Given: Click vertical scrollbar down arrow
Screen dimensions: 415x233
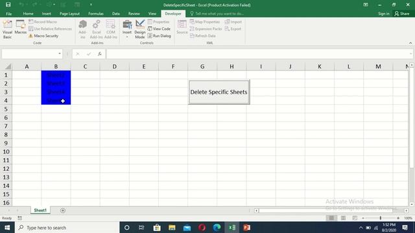Looking at the screenshot, I should click(412, 205).
